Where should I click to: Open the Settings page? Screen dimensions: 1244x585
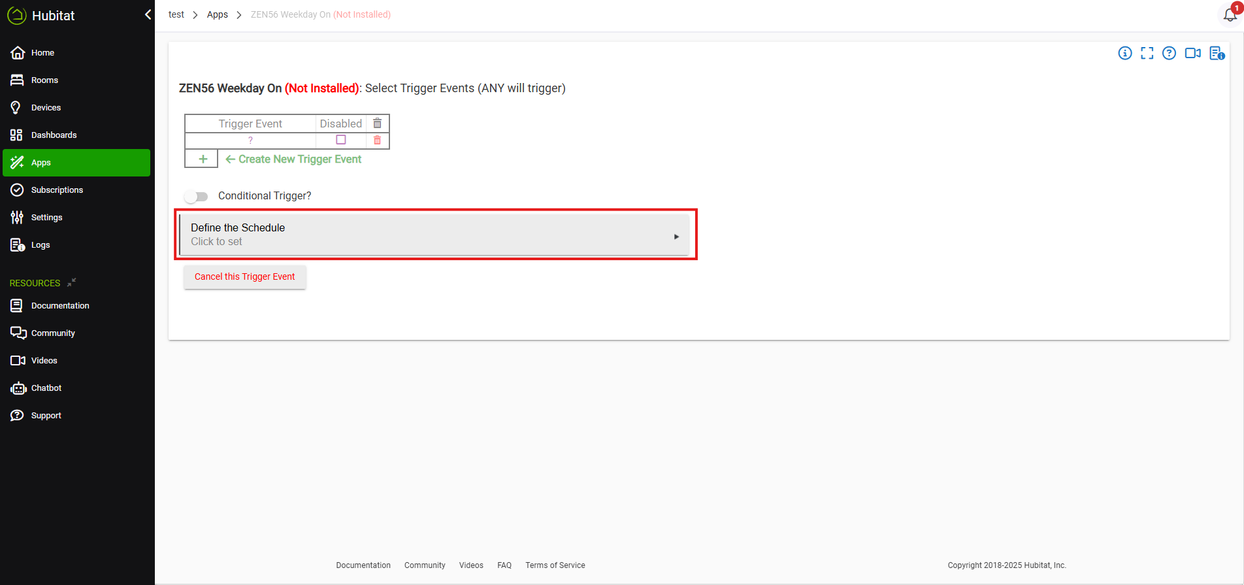76,218
